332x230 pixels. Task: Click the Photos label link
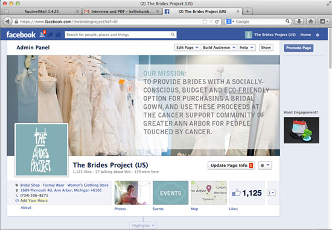click(120, 209)
